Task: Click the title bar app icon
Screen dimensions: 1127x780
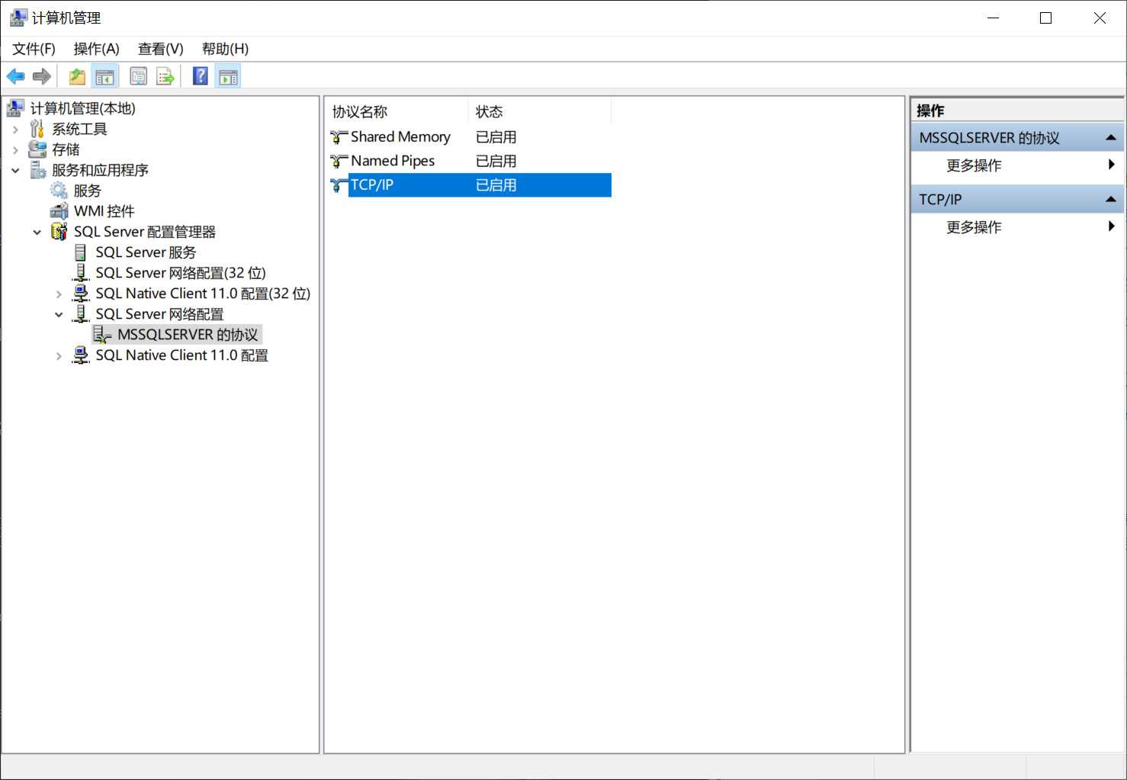Action: click(x=18, y=18)
